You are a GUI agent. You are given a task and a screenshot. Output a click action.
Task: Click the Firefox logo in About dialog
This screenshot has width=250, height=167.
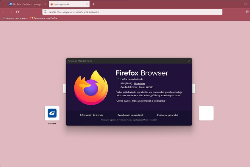91,88
